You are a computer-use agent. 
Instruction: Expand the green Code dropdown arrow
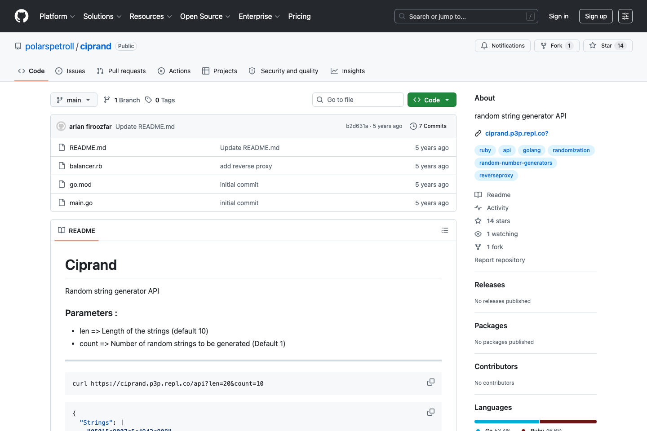coord(446,100)
